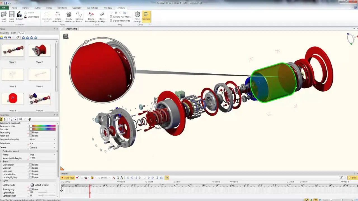Open Camera Path dropdown
Screen dimensions: 358x201
[x=79, y=17]
